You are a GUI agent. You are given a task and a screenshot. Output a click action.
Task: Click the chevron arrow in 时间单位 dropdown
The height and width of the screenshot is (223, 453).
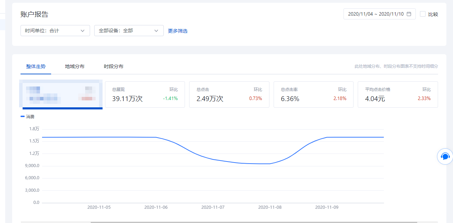click(83, 31)
